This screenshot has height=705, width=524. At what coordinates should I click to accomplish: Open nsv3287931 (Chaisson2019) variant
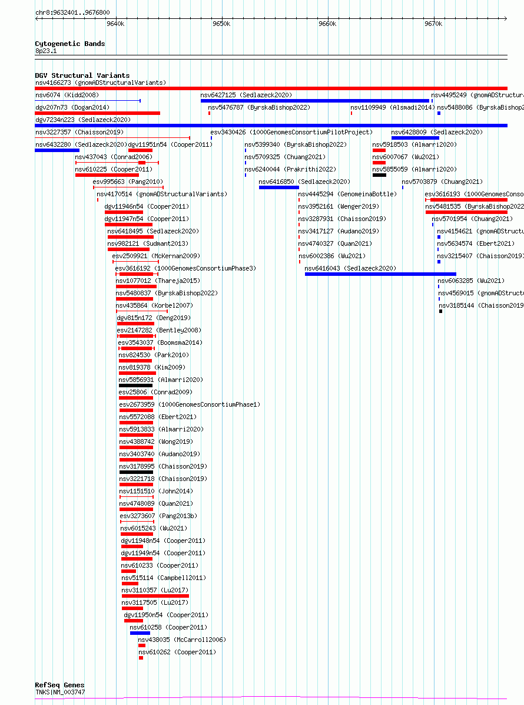(342, 219)
